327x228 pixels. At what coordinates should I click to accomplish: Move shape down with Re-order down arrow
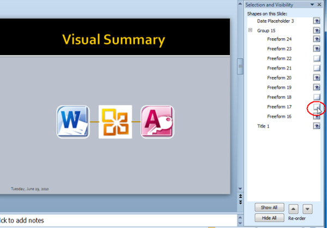(307, 209)
